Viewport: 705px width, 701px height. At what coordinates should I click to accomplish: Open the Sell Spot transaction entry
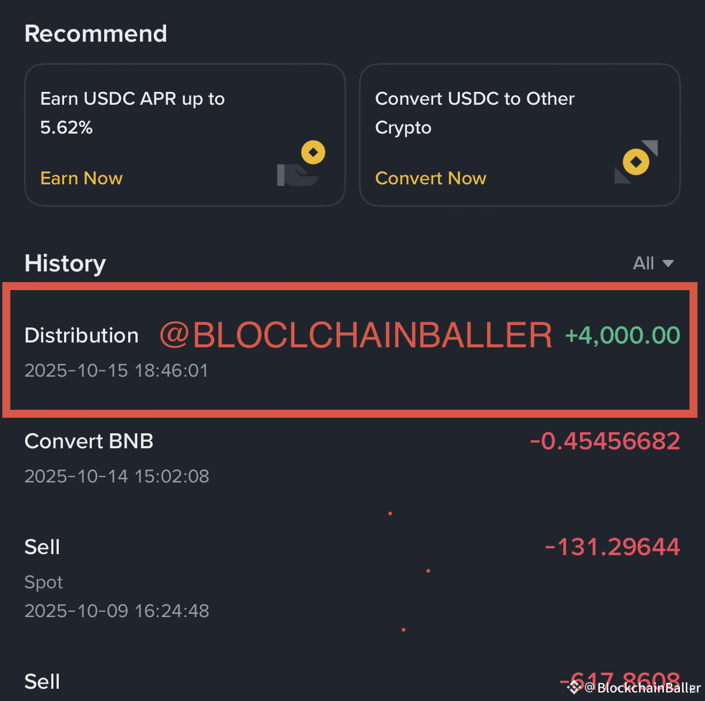point(43,547)
